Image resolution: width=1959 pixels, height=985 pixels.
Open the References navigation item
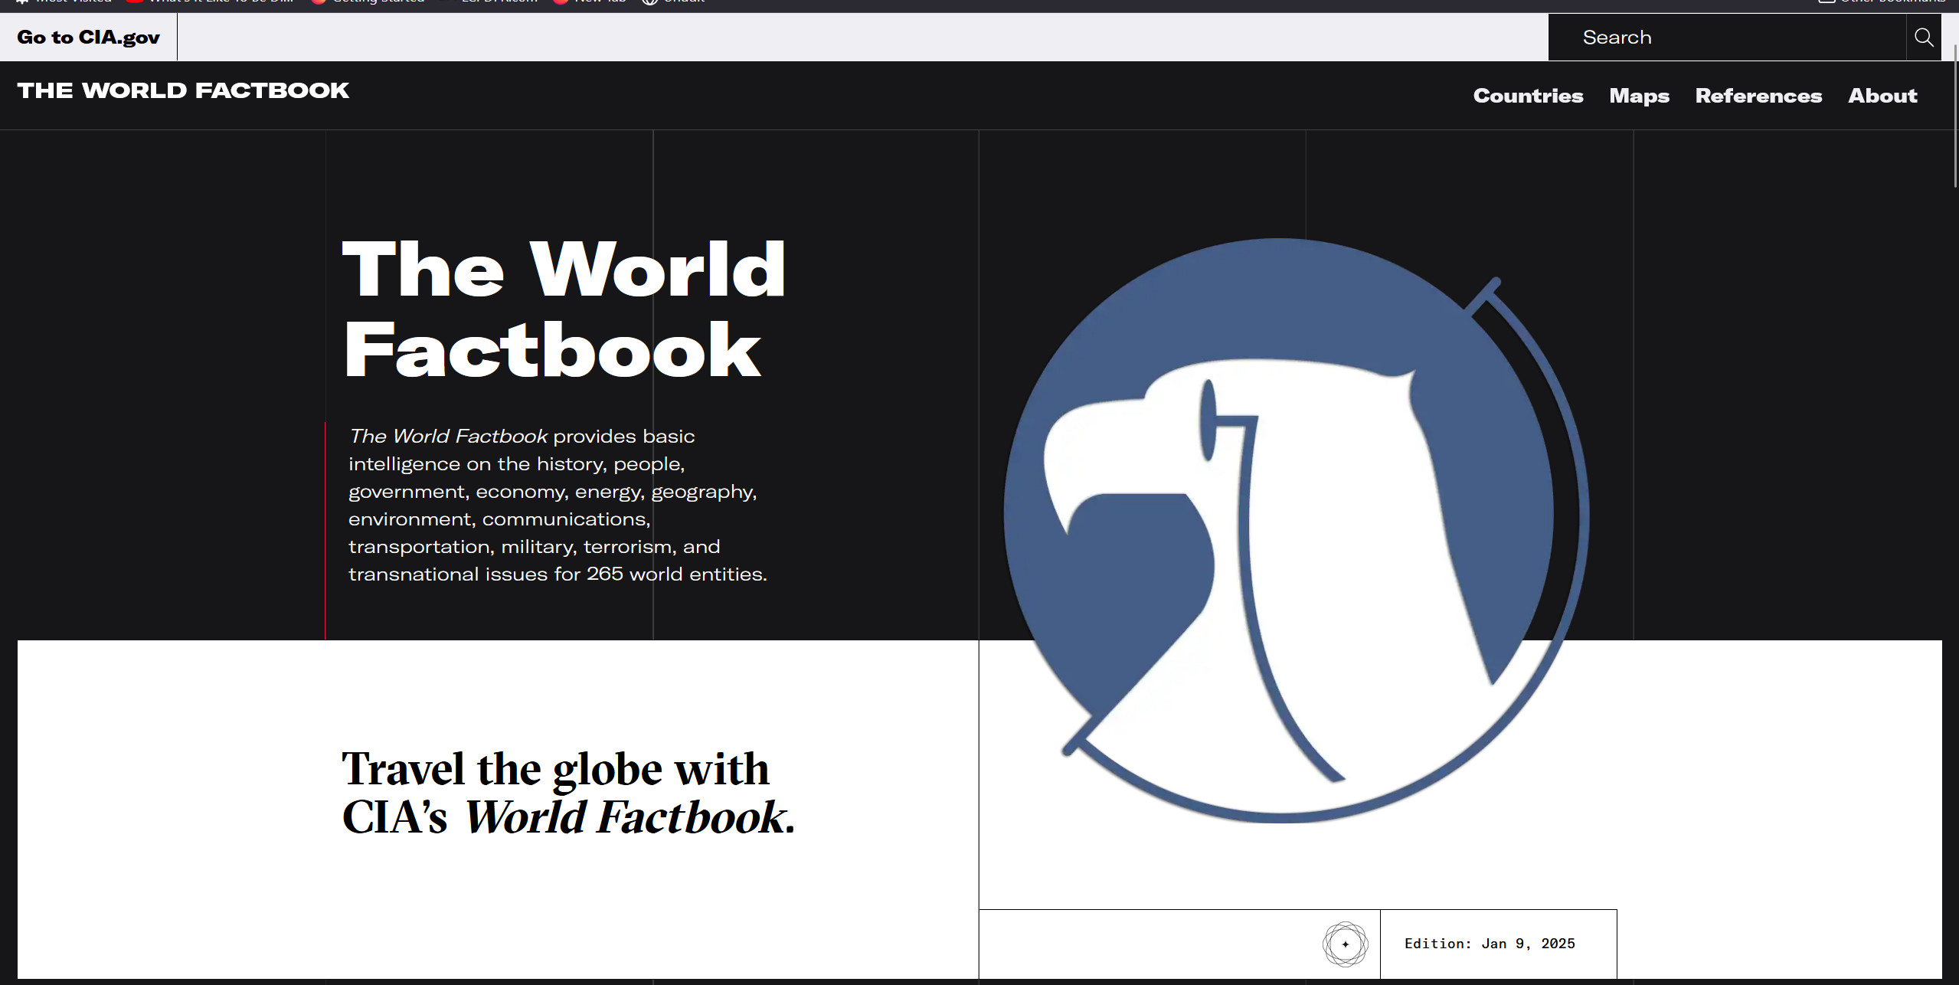pyautogui.click(x=1758, y=96)
